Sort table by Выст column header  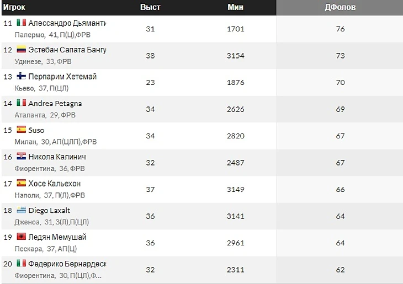pos(150,7)
